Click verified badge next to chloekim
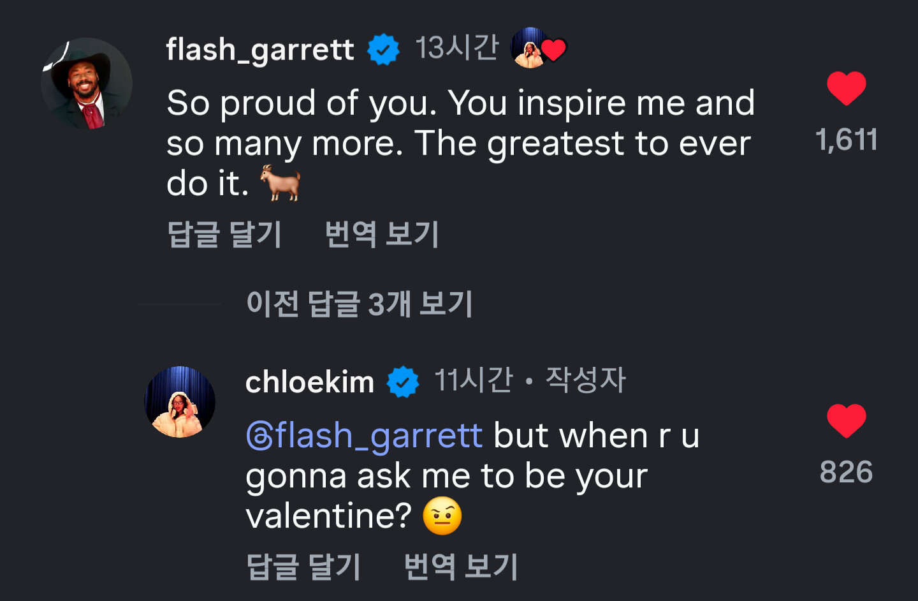This screenshot has width=918, height=601. click(403, 382)
